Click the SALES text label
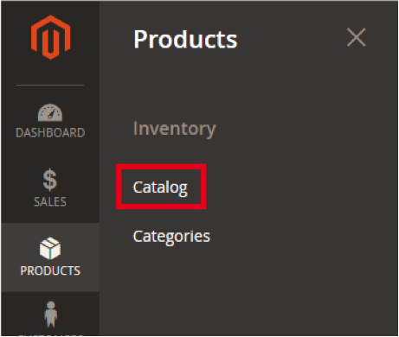399x337 pixels. pos(50,201)
